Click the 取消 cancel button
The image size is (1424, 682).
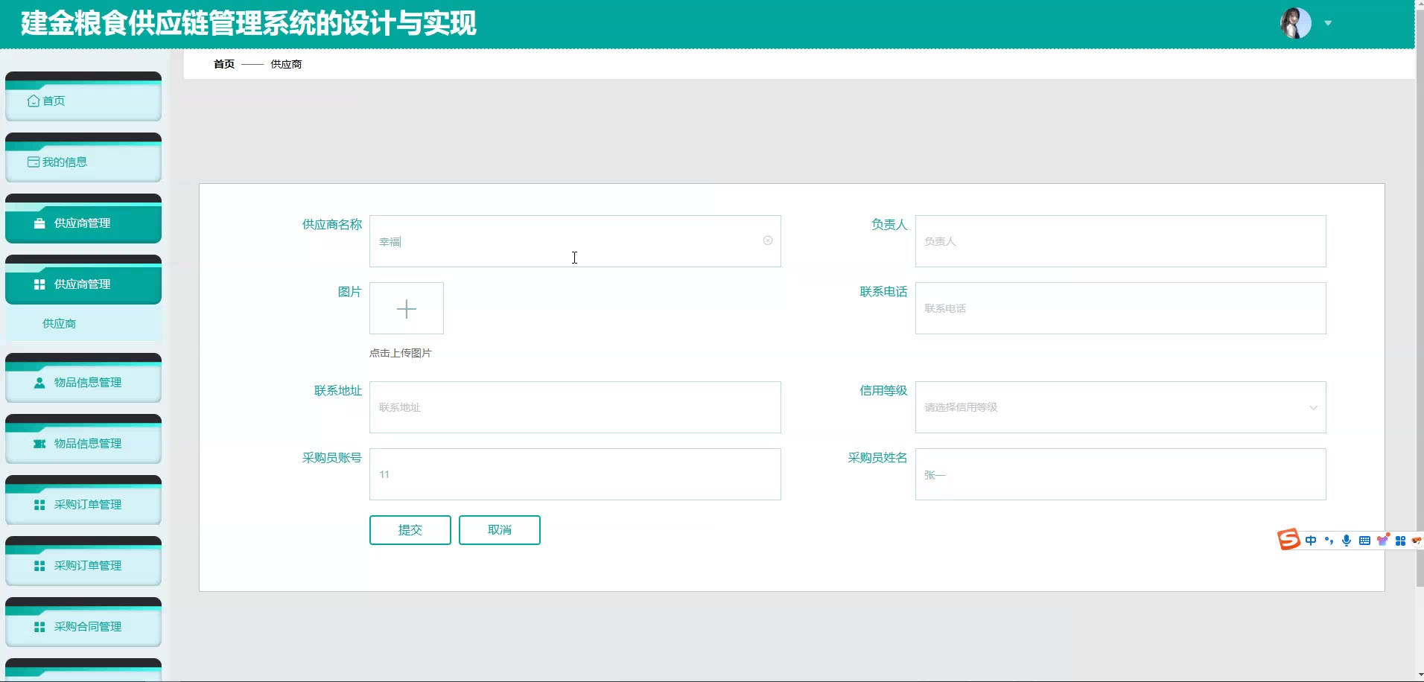(499, 529)
